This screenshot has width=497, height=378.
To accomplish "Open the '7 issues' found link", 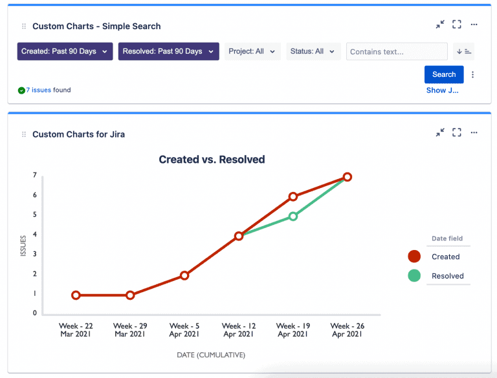I will point(38,90).
